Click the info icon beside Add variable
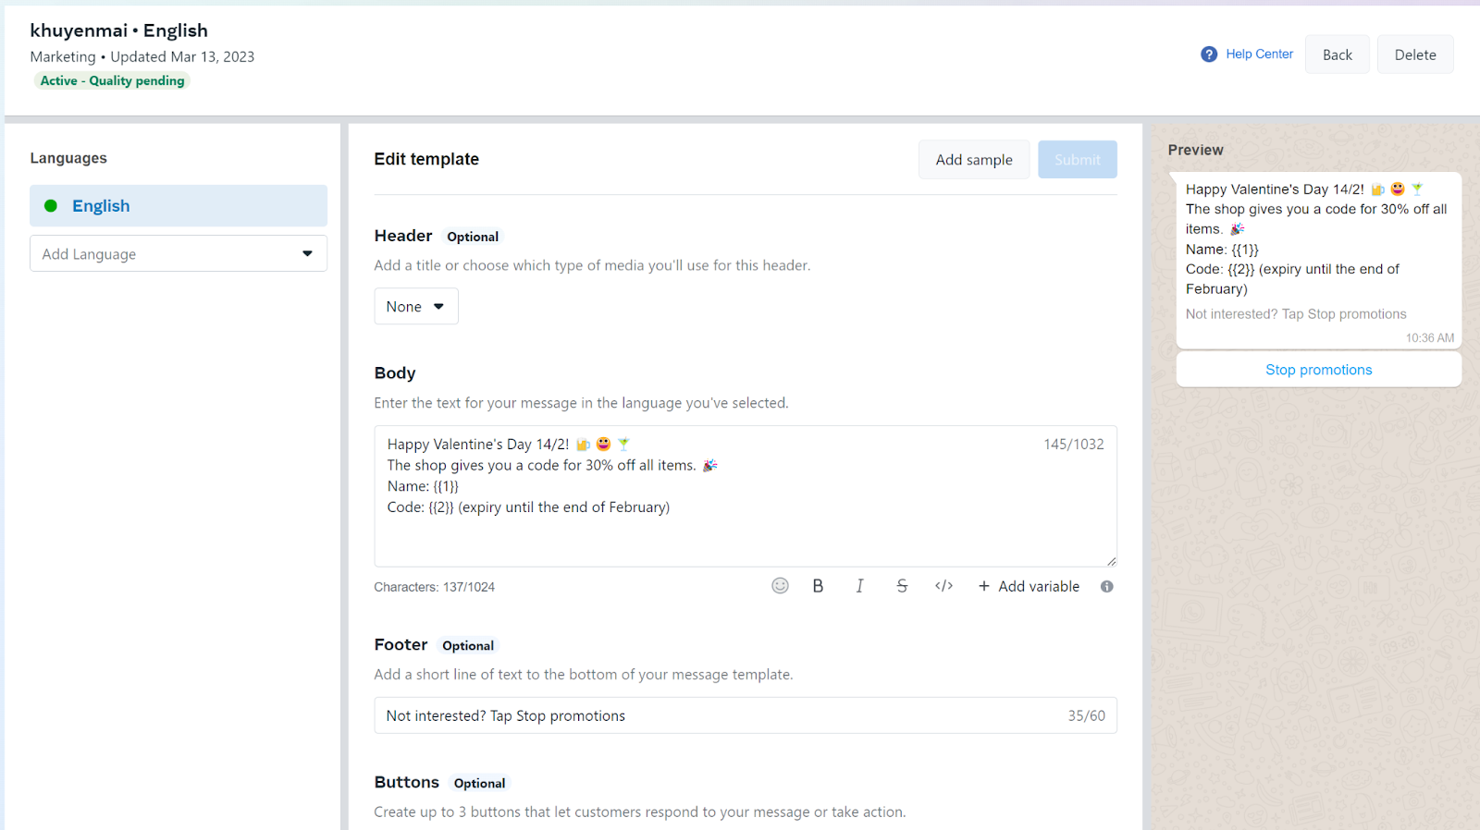This screenshot has height=830, width=1480. click(1106, 586)
